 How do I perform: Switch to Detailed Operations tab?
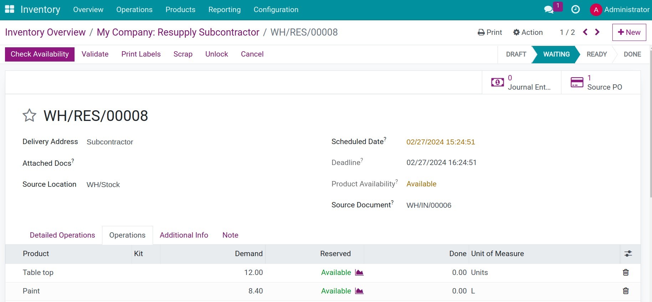[62, 235]
